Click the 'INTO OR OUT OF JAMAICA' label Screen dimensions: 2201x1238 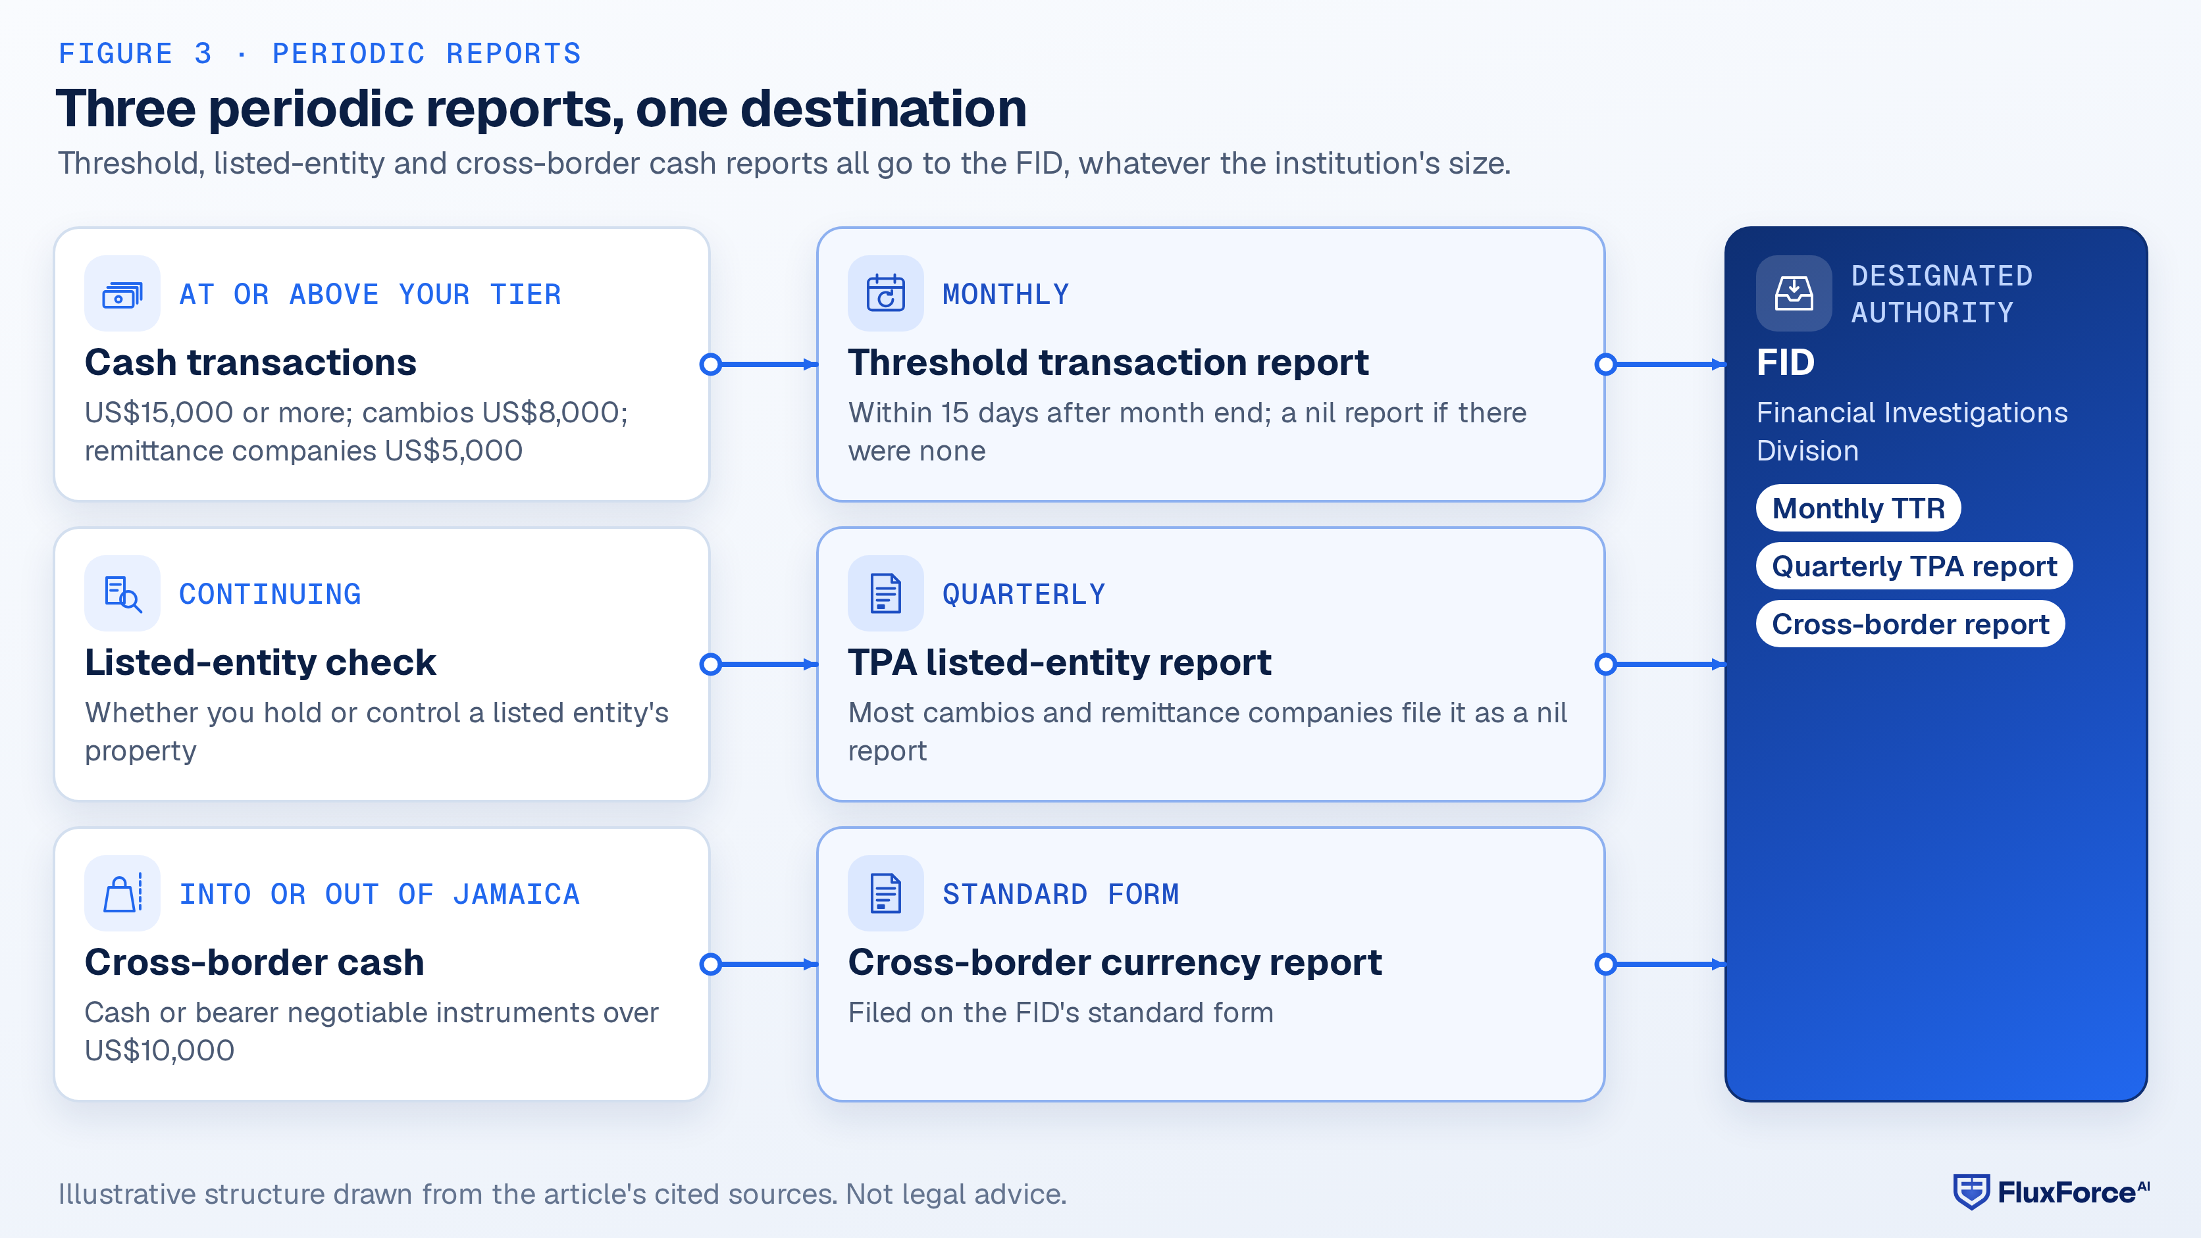coord(379,893)
